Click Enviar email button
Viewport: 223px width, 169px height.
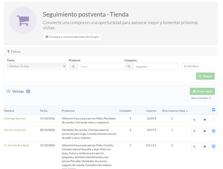click(202, 91)
